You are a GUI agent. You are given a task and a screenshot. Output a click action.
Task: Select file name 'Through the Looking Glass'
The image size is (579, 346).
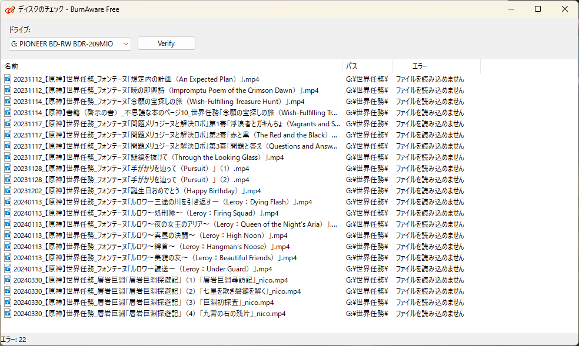coord(148,157)
